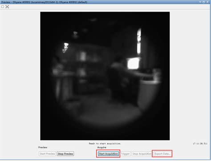The width and height of the screenshot is (211, 161).
Task: Click the Stop Acquisition button
Action: pyautogui.click(x=142, y=154)
